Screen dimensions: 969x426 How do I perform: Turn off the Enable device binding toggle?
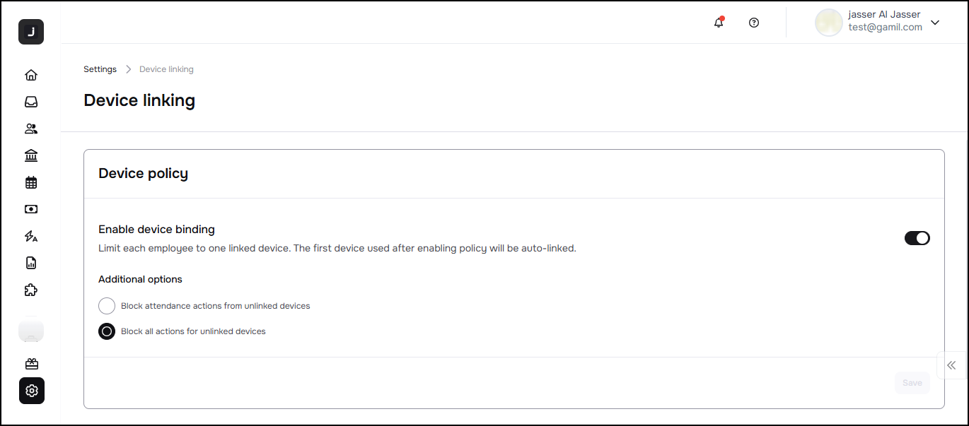tap(917, 238)
